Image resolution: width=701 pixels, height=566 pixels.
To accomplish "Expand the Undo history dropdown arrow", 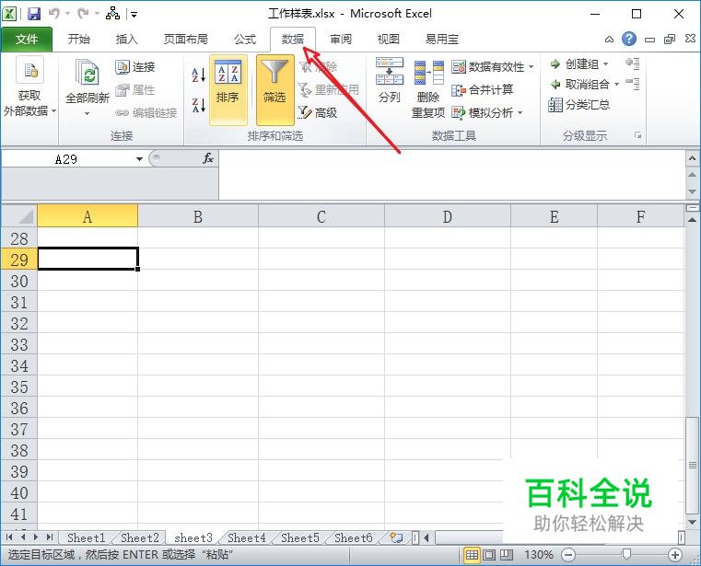I will [68, 14].
